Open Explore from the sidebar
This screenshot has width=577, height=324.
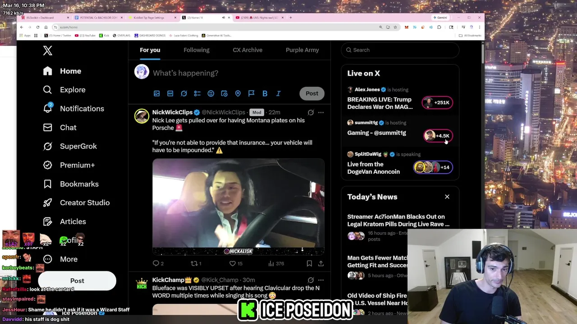pyautogui.click(x=64, y=90)
